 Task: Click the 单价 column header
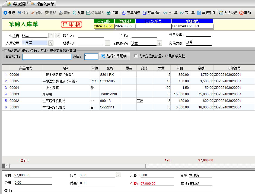tap(180, 68)
